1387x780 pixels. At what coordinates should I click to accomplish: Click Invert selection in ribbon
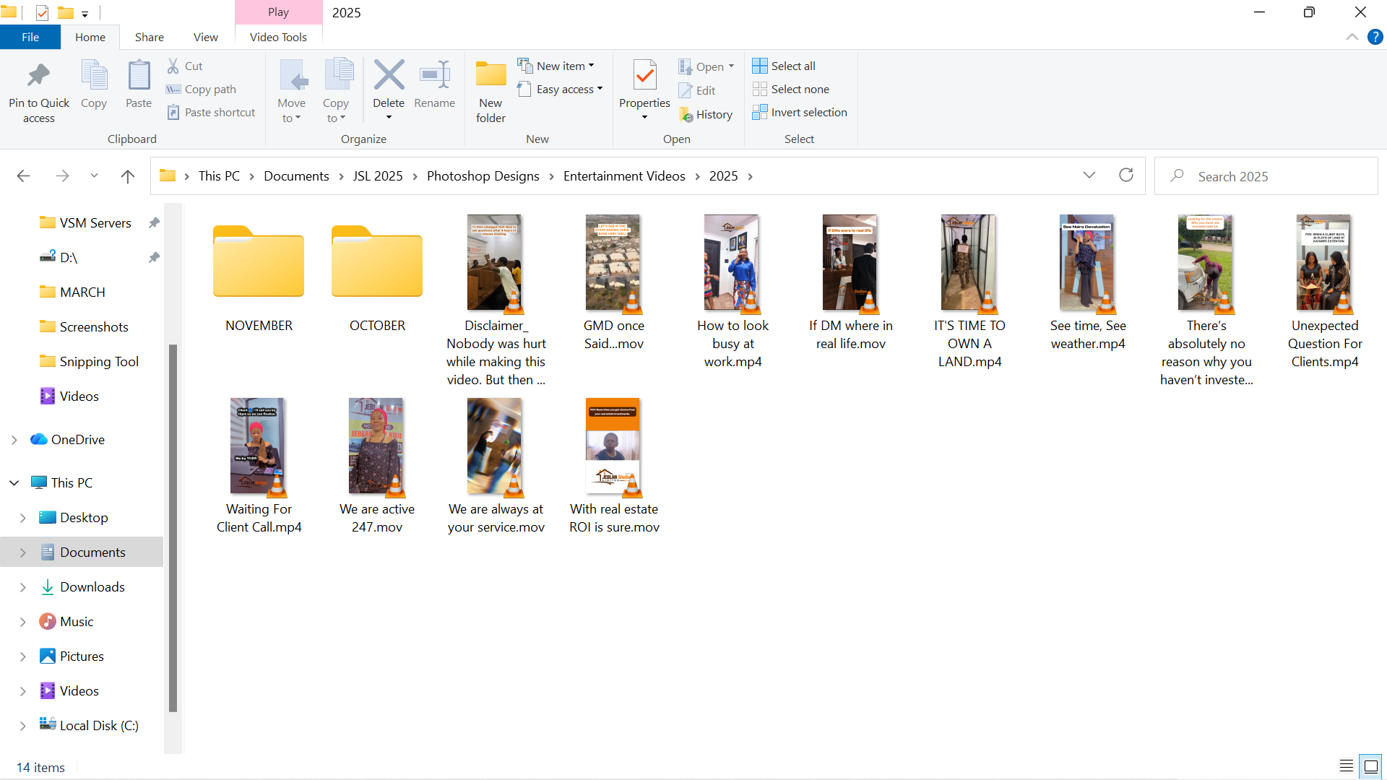[x=800, y=112]
